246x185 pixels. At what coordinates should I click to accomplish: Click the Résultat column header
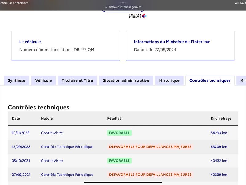click(x=114, y=118)
